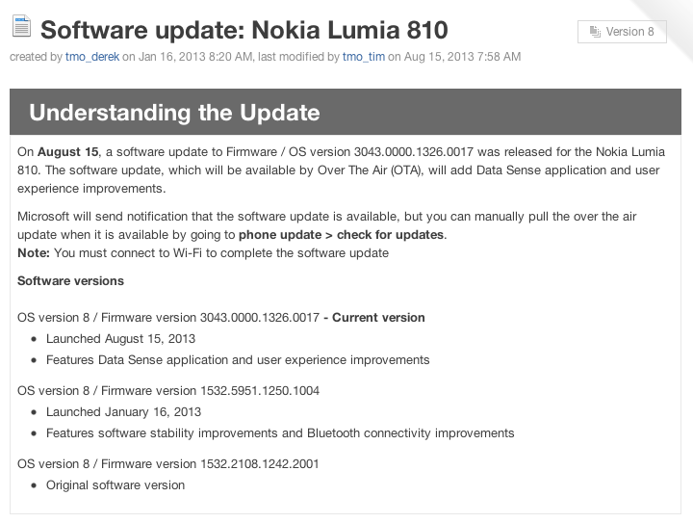Click the Original software version bullet

[115, 485]
